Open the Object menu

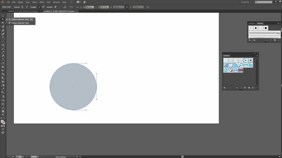pyautogui.click(x=20, y=2)
